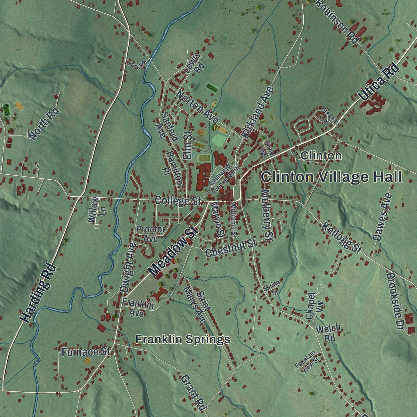The image size is (417, 417).
Task: Click the green sports field east of Lewis Rd
Action: (212, 87)
